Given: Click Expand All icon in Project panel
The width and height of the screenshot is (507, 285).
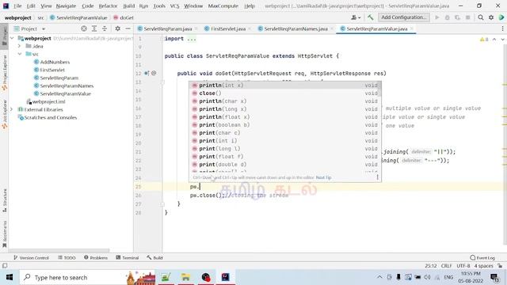Looking at the screenshot, I should tap(94, 28).
